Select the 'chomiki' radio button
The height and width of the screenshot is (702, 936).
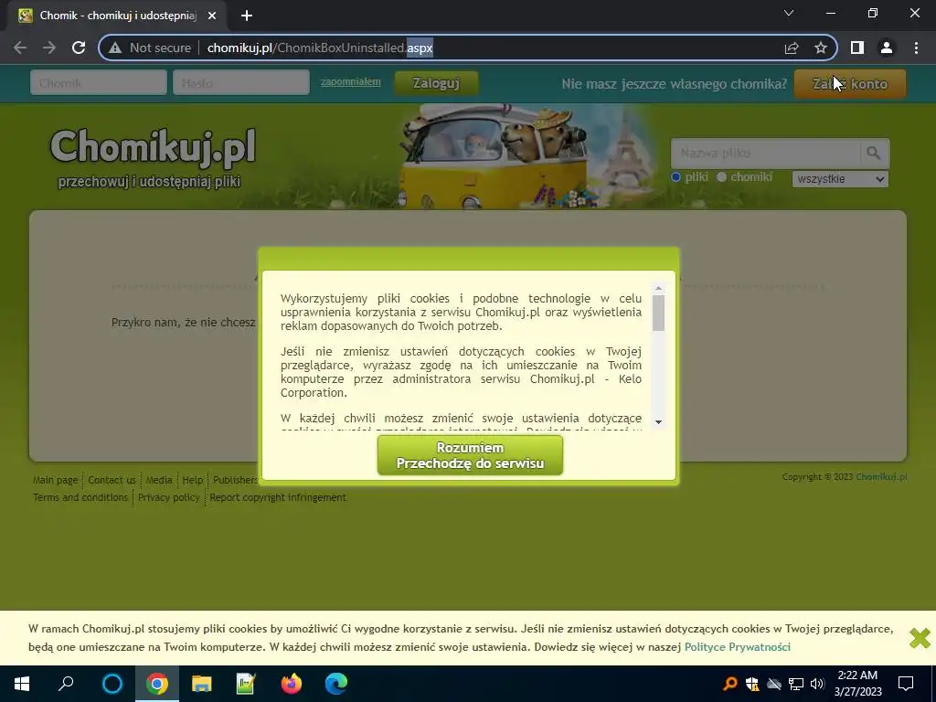point(722,176)
